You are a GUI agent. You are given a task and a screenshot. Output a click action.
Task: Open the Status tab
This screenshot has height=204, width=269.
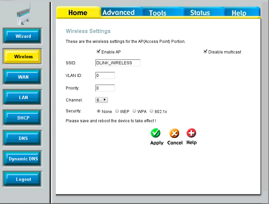click(x=200, y=13)
